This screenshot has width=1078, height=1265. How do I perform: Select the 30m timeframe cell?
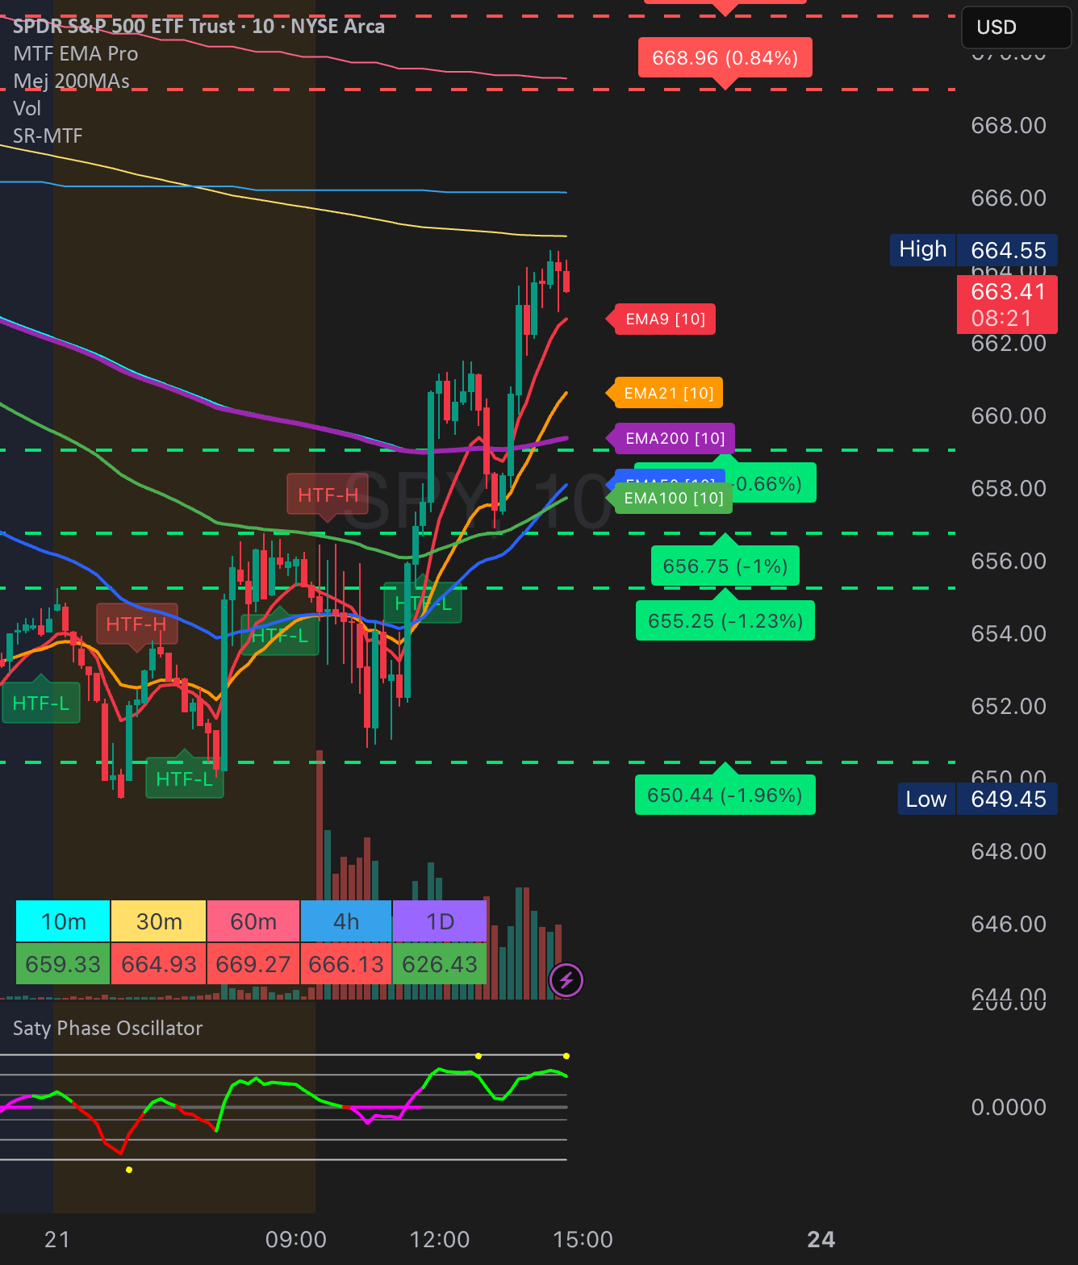click(159, 921)
